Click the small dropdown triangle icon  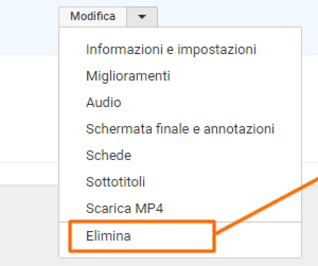[142, 16]
